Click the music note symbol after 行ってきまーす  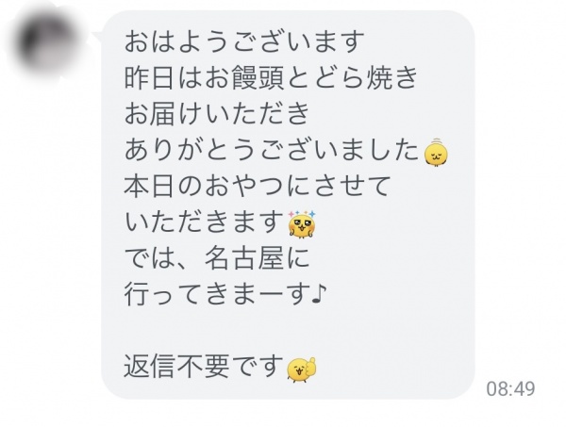point(320,294)
